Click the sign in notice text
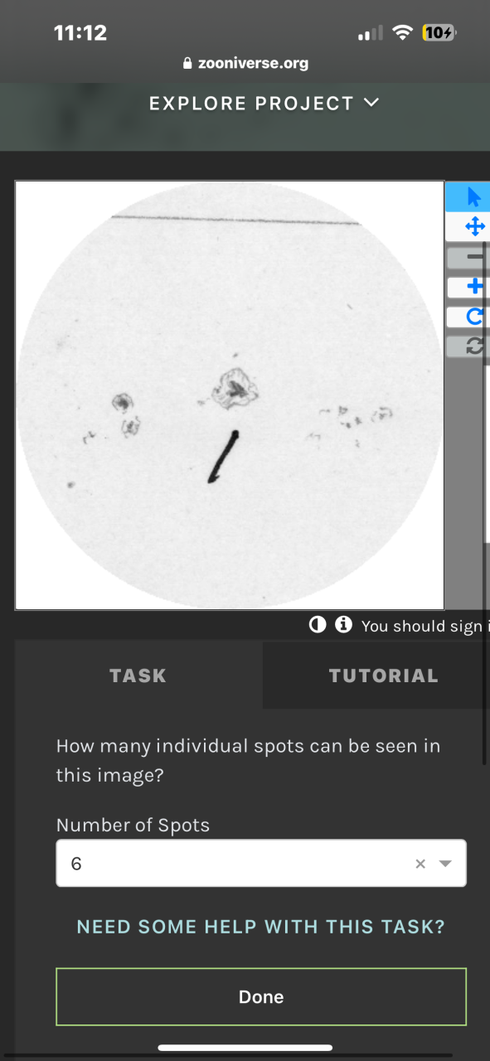This screenshot has height=1061, width=490. (x=425, y=626)
